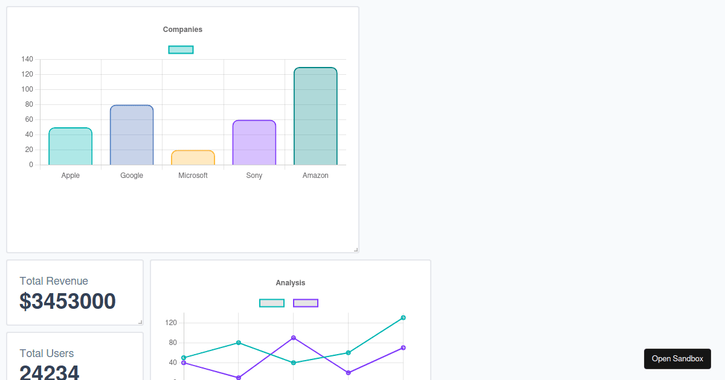Toggle the purple legend box in Analysis chart
Screen dimensions: 725x380
[306, 303]
